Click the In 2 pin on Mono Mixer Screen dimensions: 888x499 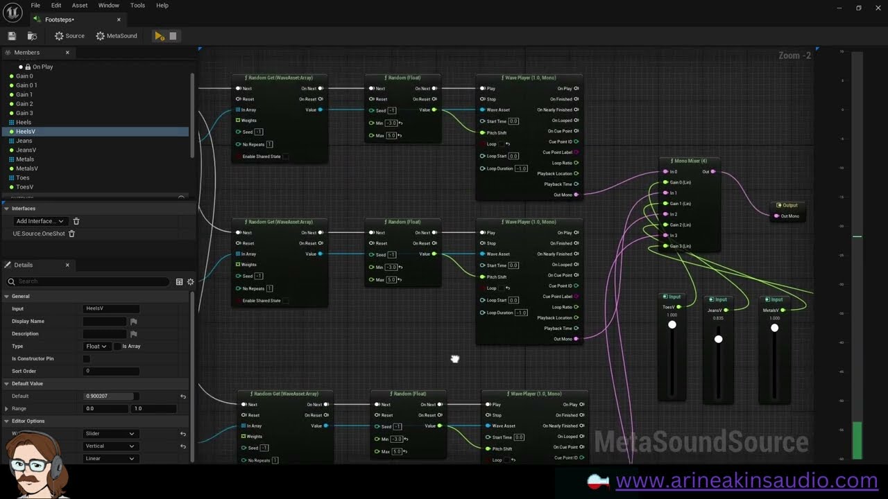(665, 214)
